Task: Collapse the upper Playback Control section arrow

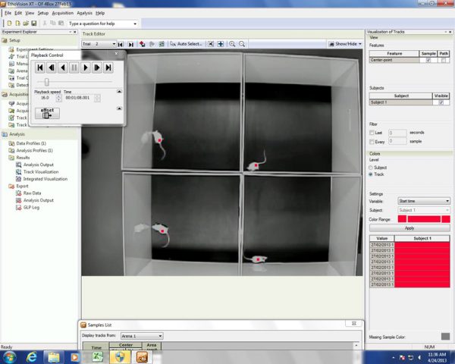Action: 119,92
